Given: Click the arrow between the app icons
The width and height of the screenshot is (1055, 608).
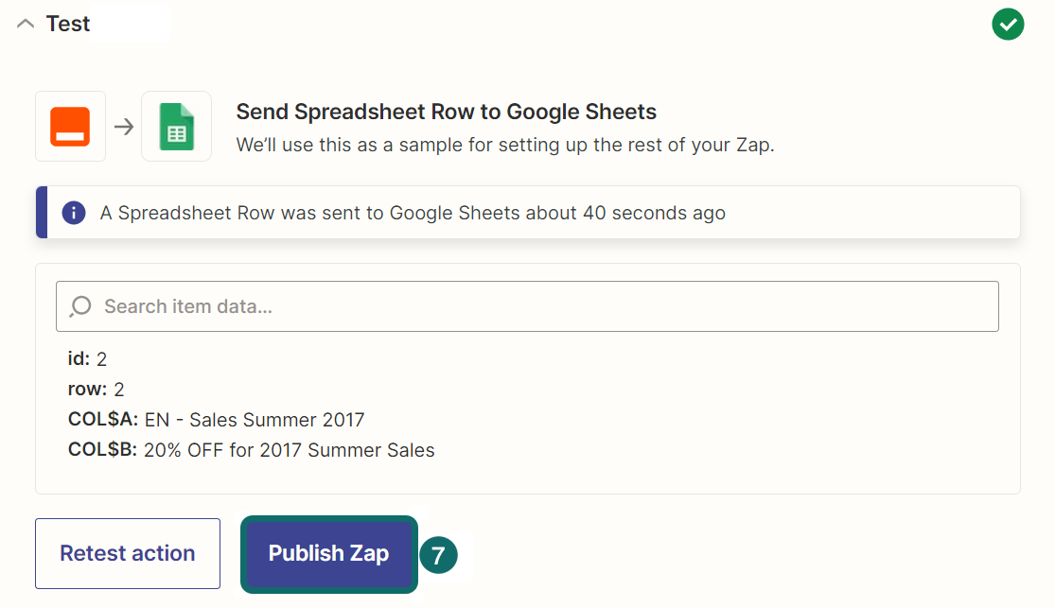Looking at the screenshot, I should click(x=123, y=126).
